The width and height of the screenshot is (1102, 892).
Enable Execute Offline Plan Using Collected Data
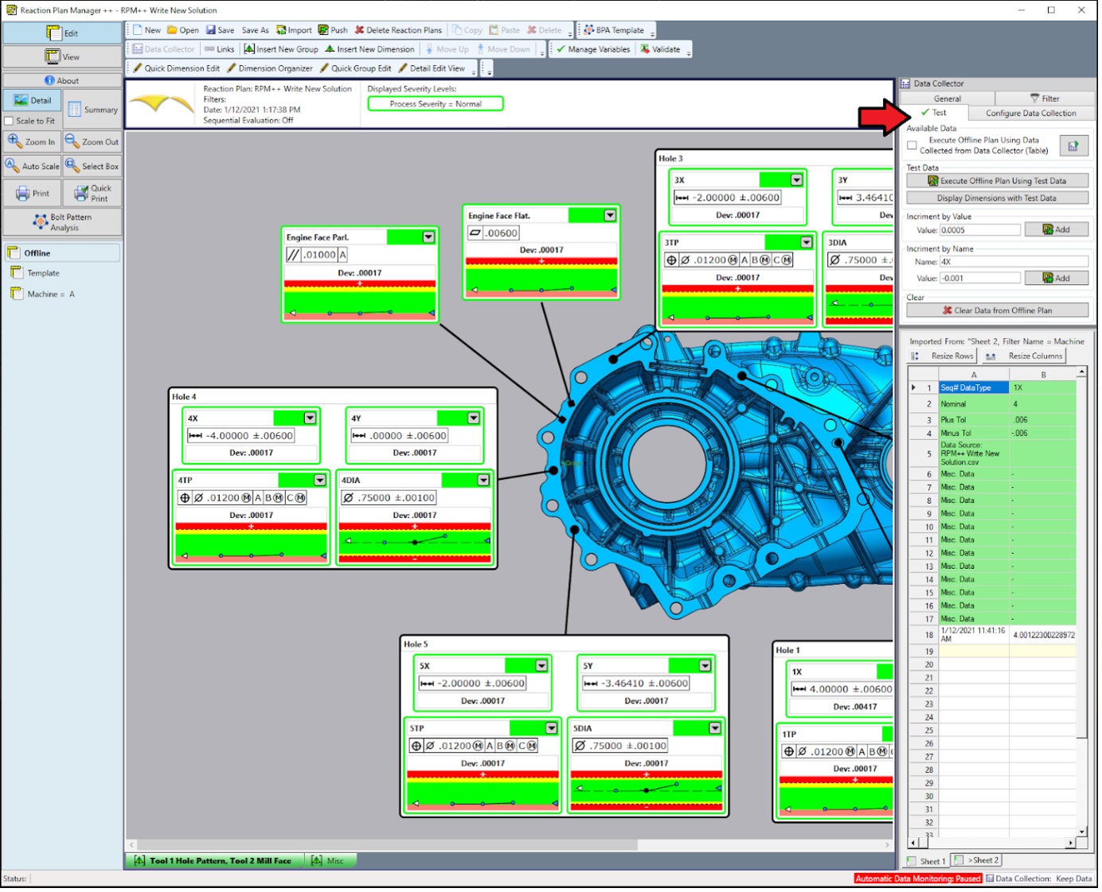(911, 145)
